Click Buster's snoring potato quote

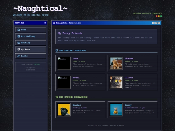87,112
